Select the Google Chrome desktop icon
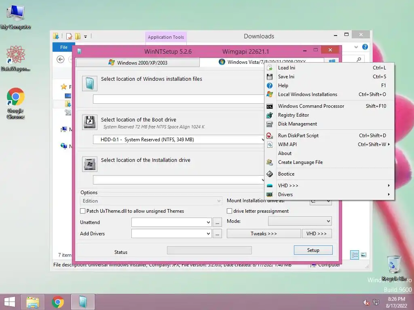The width and height of the screenshot is (414, 310). pyautogui.click(x=15, y=103)
